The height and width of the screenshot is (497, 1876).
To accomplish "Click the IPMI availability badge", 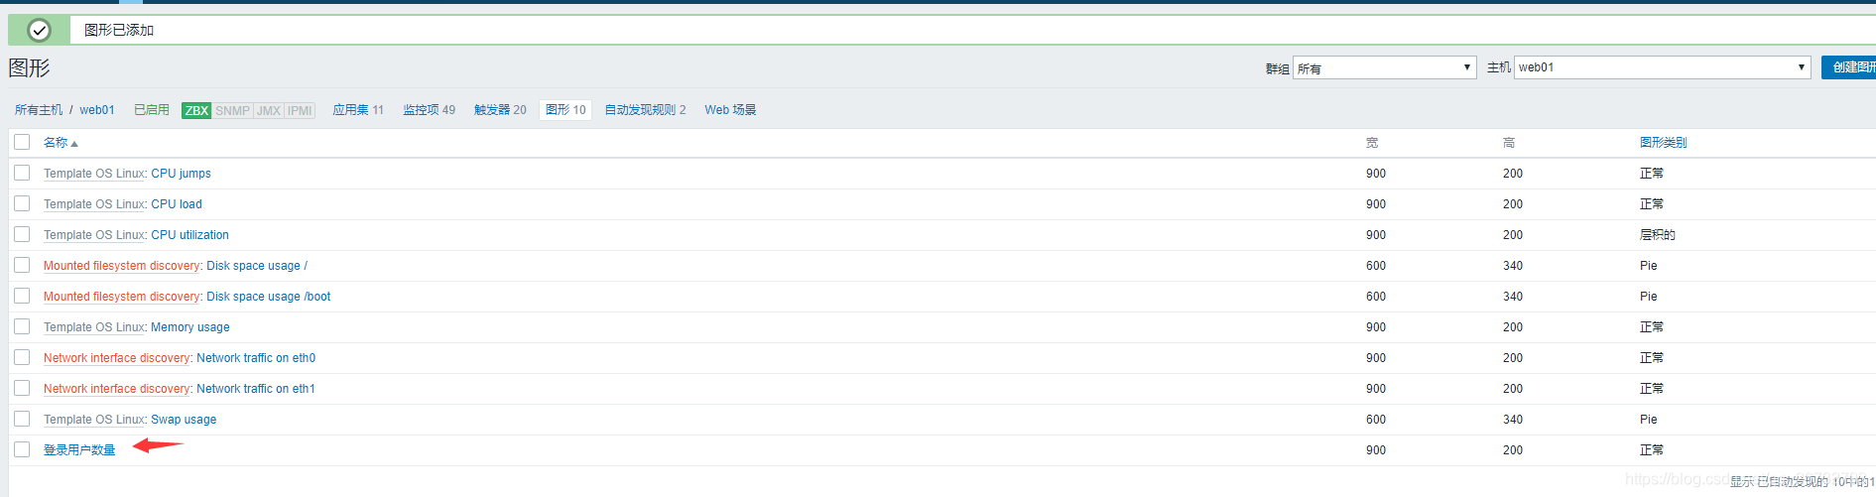I will coord(300,110).
